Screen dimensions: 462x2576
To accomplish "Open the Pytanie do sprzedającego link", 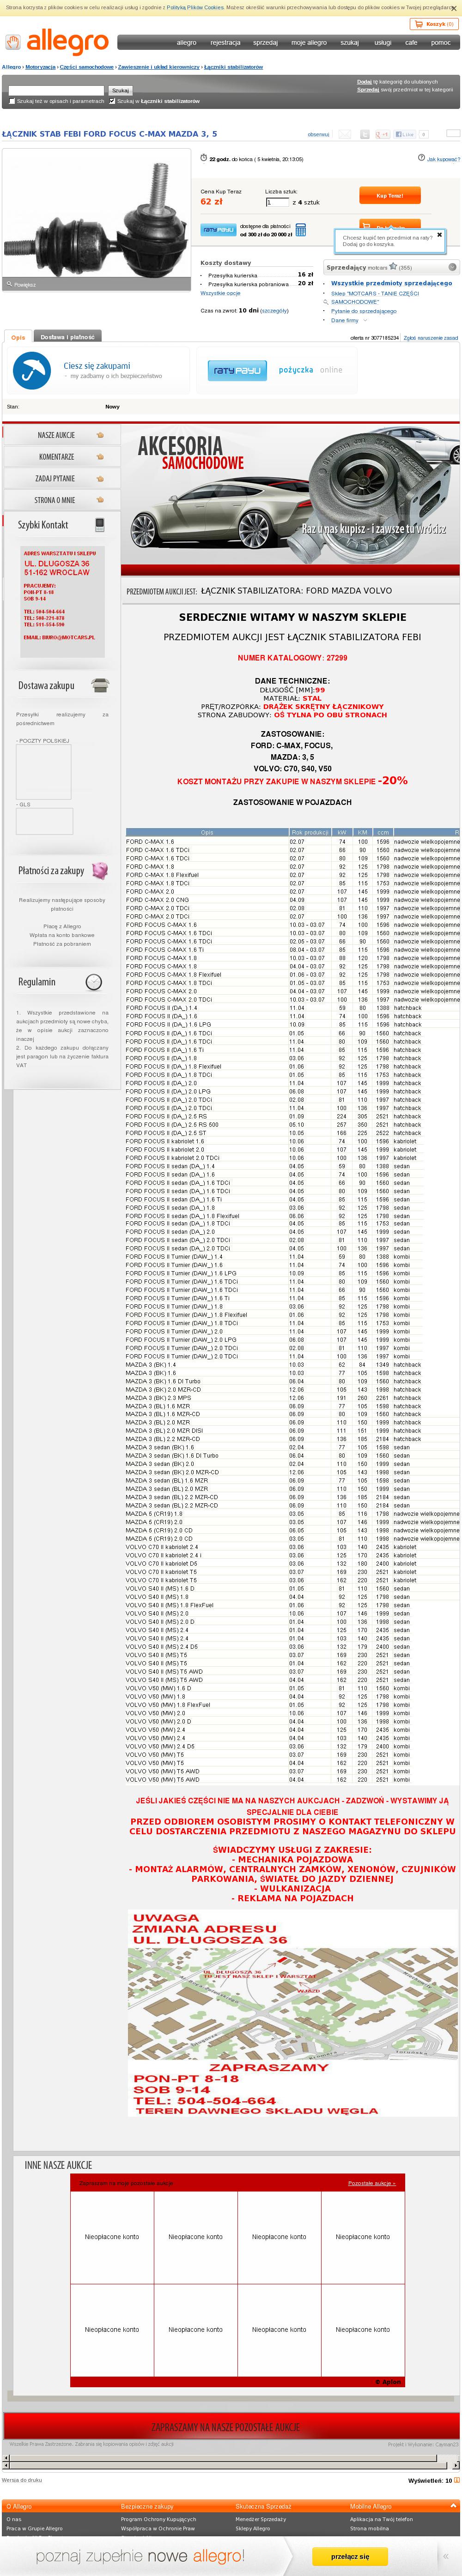I will point(364,311).
